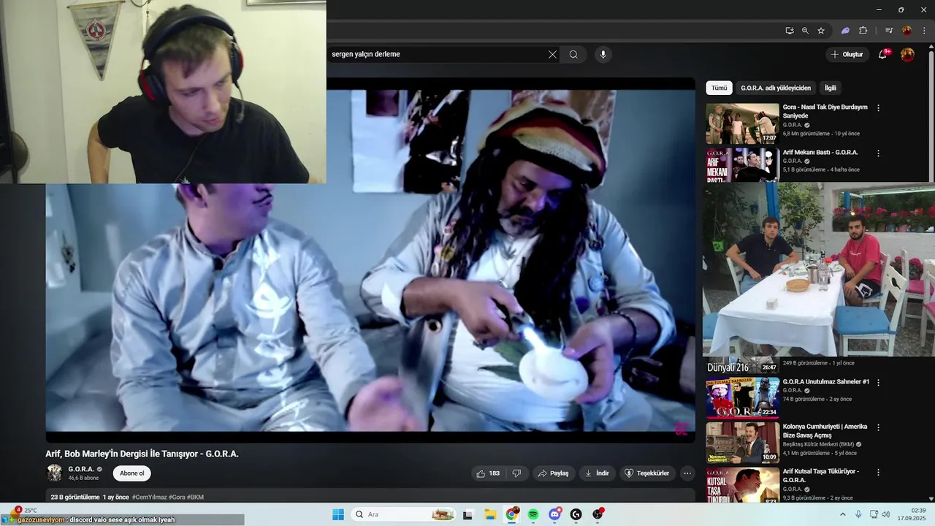
Task: Click the #Gora hashtag
Action: (x=177, y=498)
